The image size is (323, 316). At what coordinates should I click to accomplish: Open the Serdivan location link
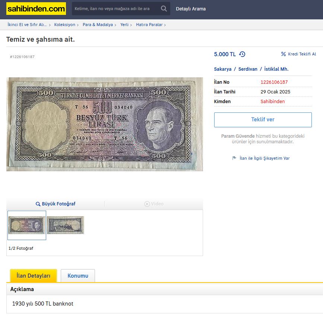click(248, 69)
